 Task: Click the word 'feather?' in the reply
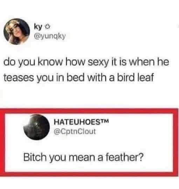(x=125, y=157)
